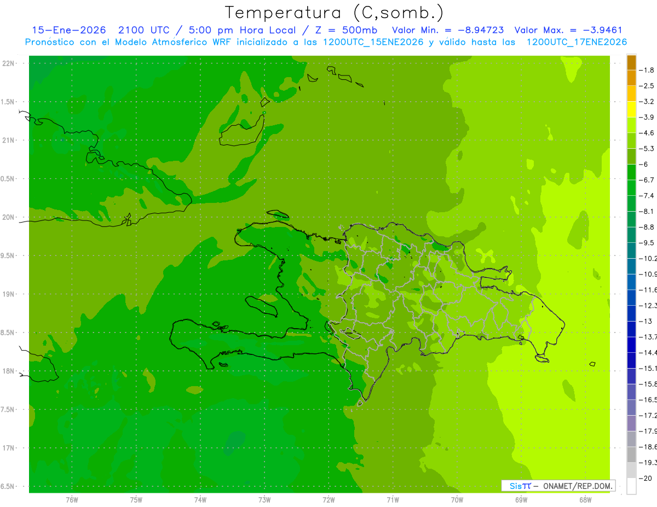The width and height of the screenshot is (657, 507).
Task: Click the "19N" latitude label
Action: coord(9,294)
